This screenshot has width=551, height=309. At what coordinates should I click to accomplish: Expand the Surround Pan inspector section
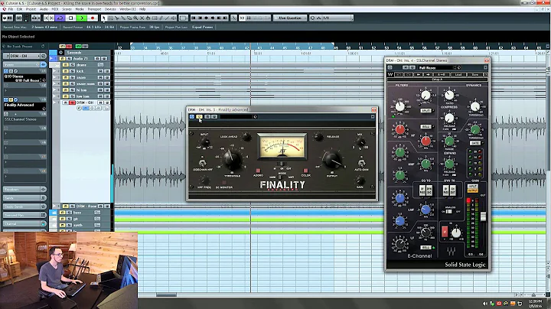click(x=24, y=215)
